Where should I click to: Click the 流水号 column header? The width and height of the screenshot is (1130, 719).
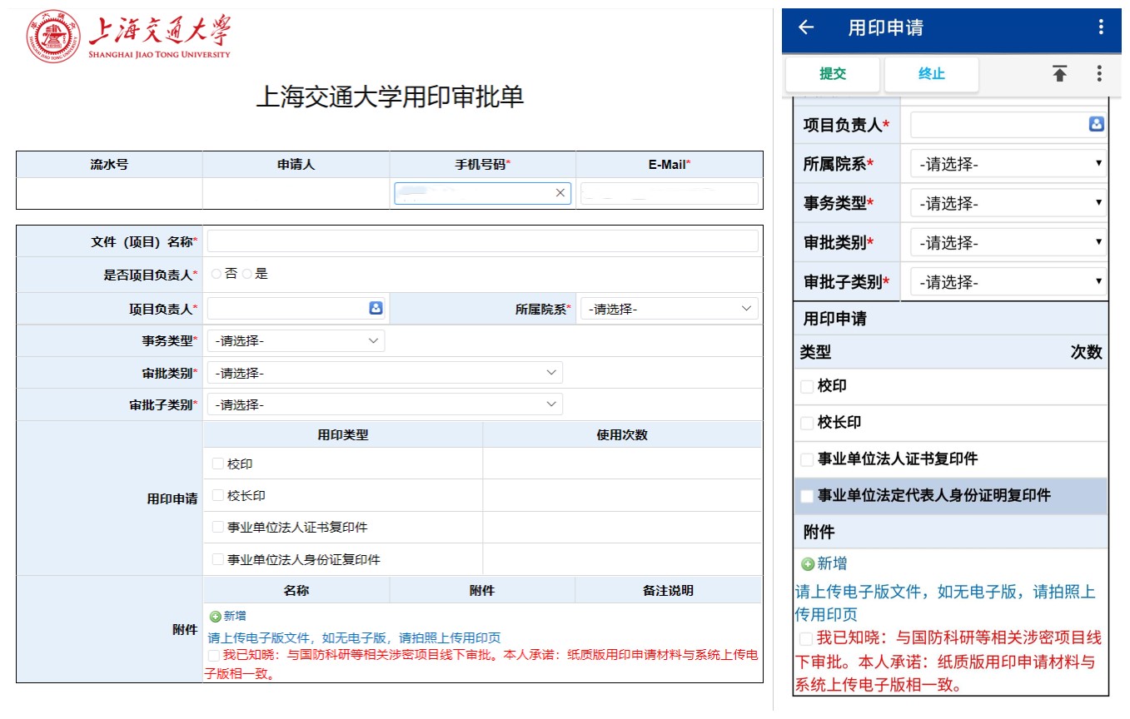pyautogui.click(x=109, y=165)
